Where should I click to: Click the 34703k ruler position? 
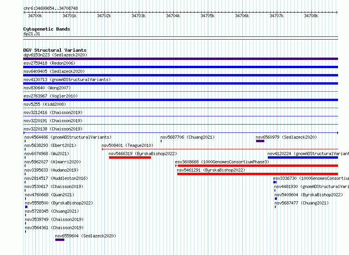[138, 16]
